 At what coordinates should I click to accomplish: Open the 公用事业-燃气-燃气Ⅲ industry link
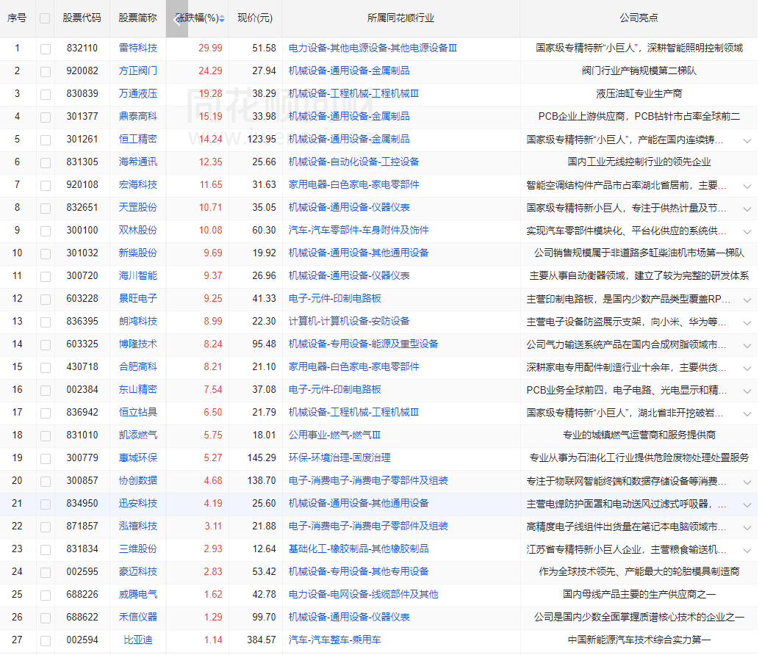point(335,435)
